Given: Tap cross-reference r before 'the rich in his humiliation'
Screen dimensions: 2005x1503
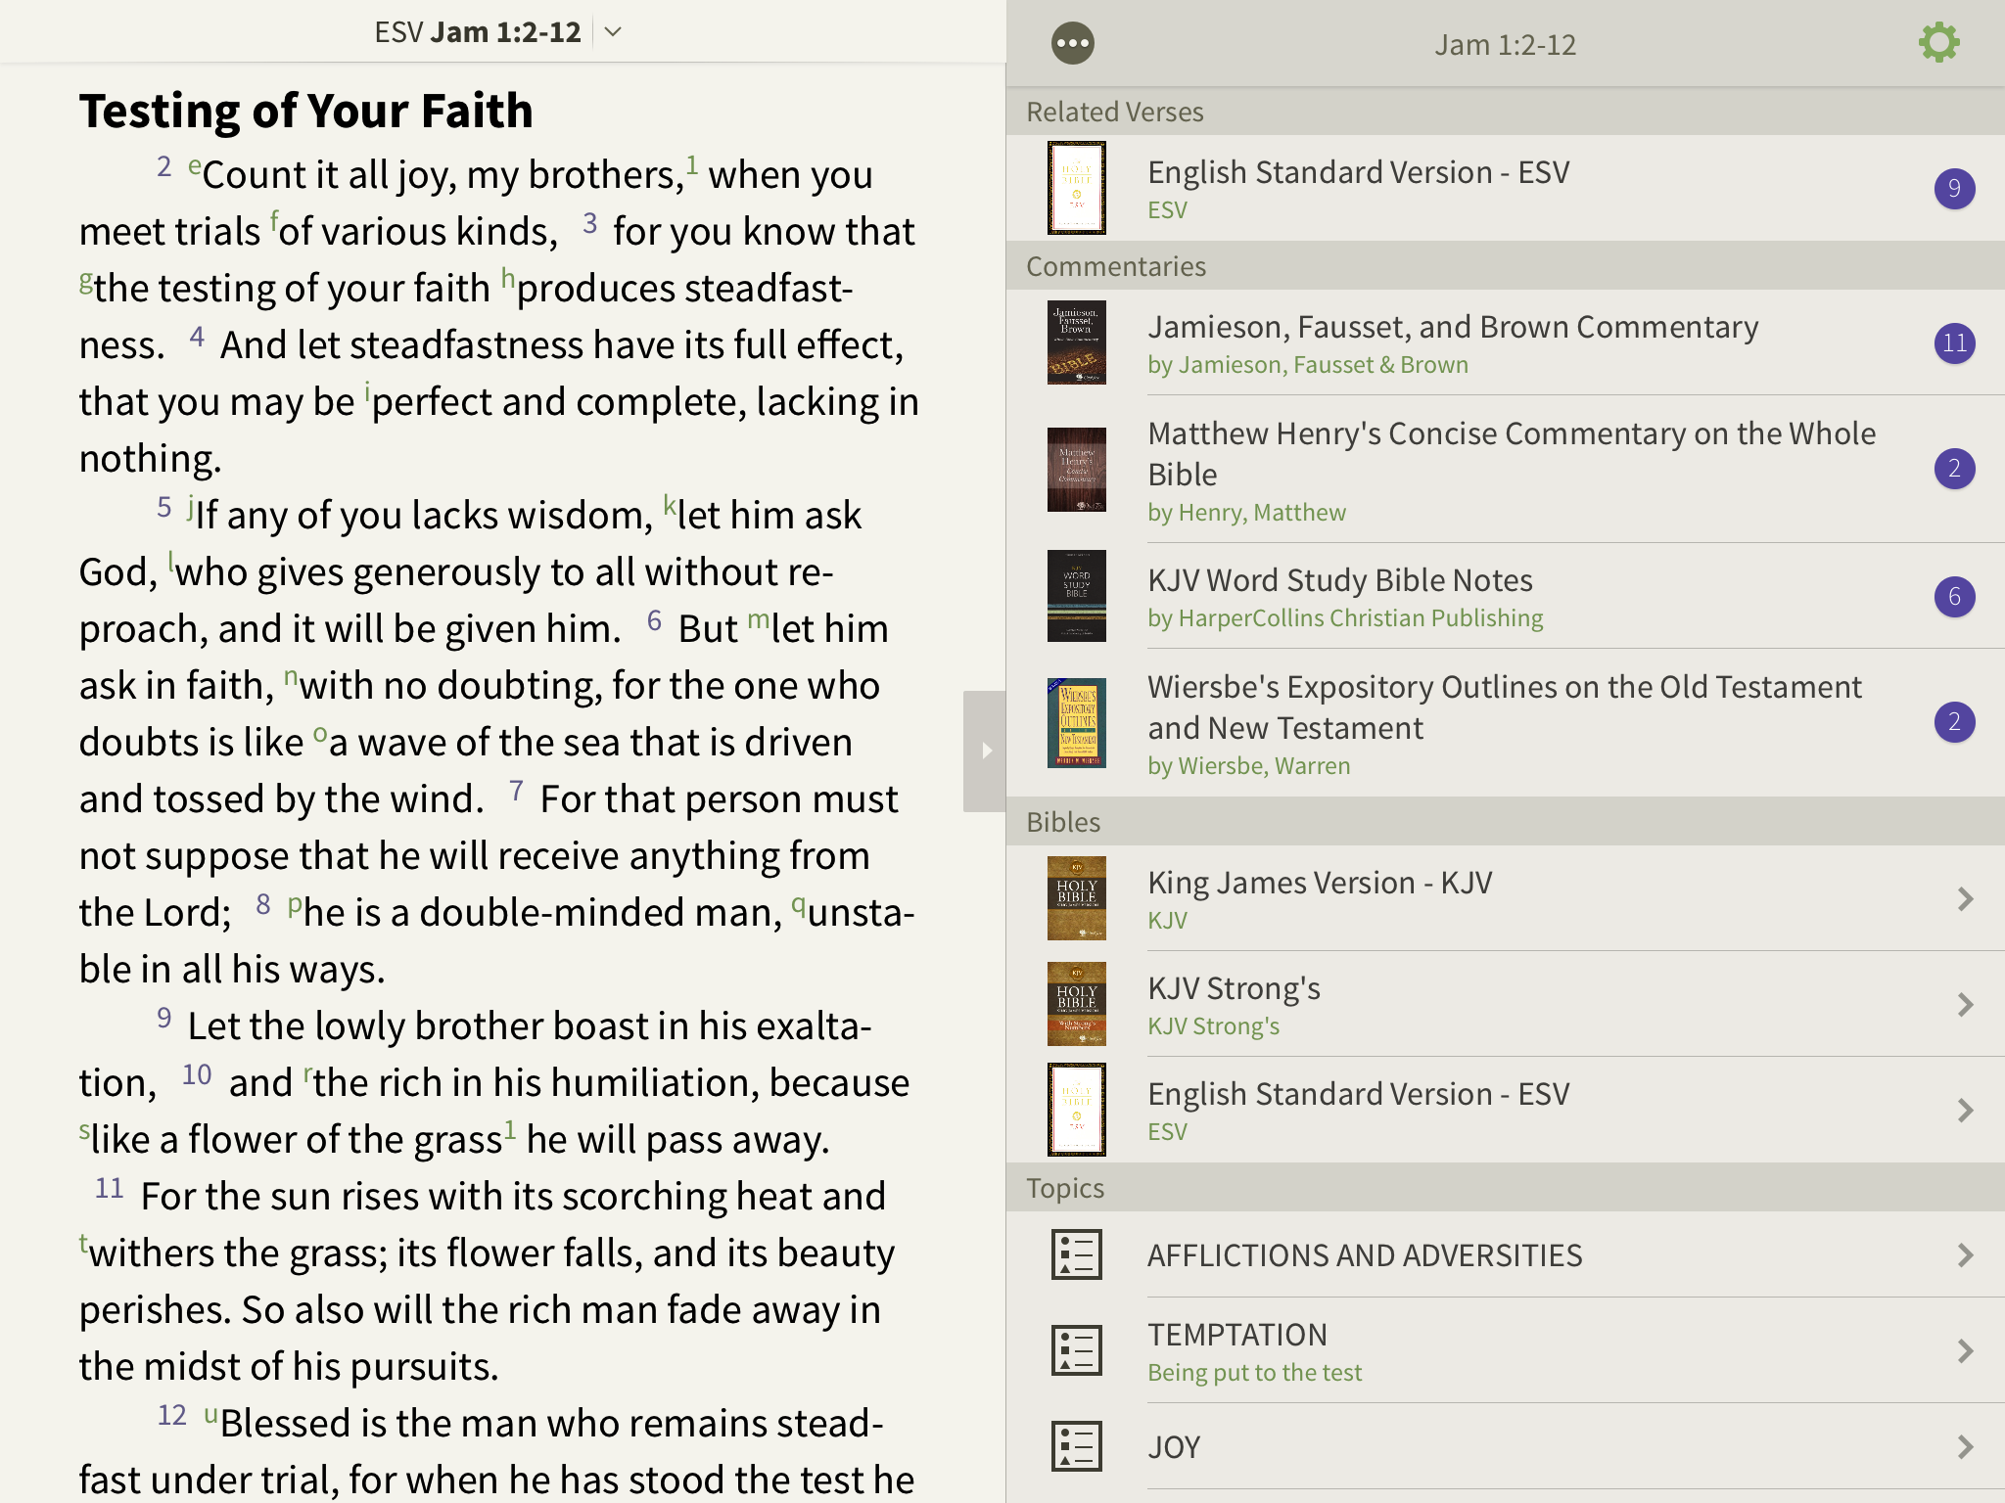Looking at the screenshot, I should [x=307, y=1074].
